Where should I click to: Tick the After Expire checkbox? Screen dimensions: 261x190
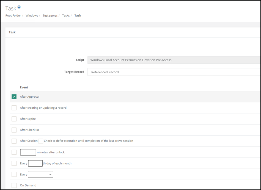(14, 119)
